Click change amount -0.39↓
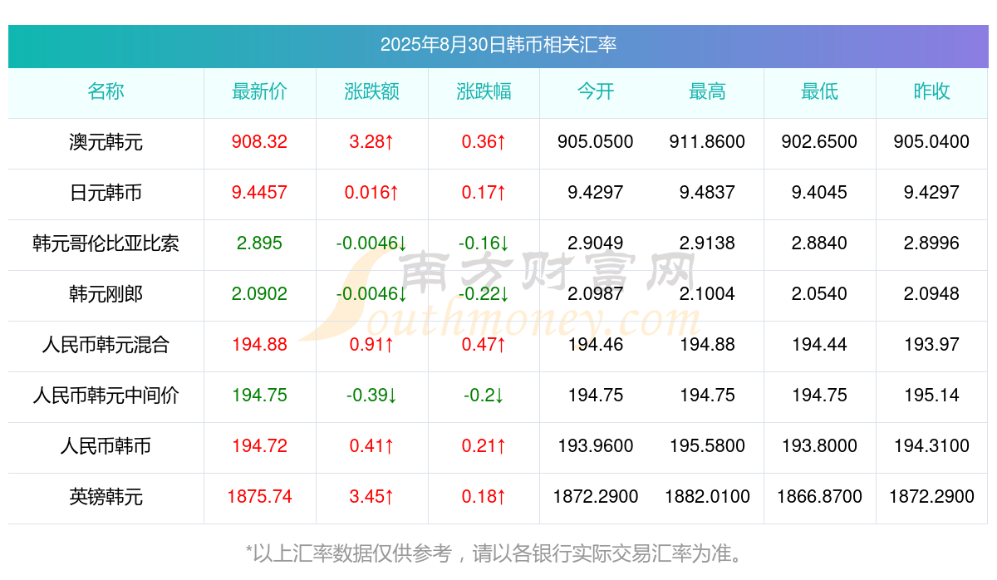The image size is (997, 580). [372, 396]
